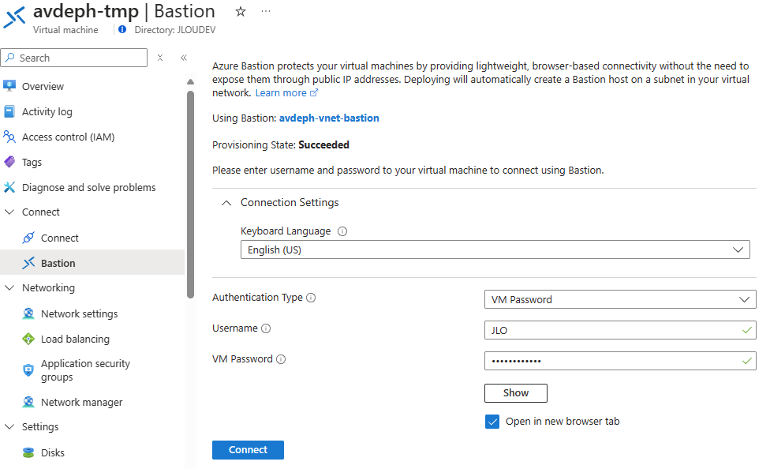This screenshot has height=469, width=770.
Task: Click the purple Tags icon
Action: pos(9,162)
